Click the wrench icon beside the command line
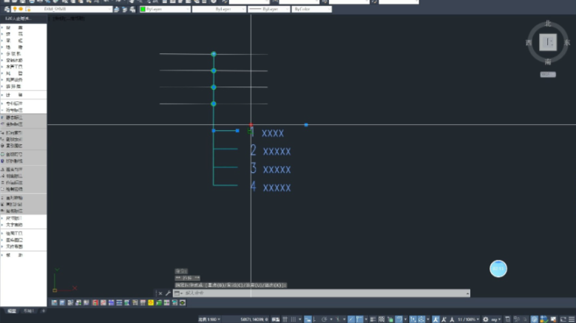The height and width of the screenshot is (323, 576). (168, 293)
